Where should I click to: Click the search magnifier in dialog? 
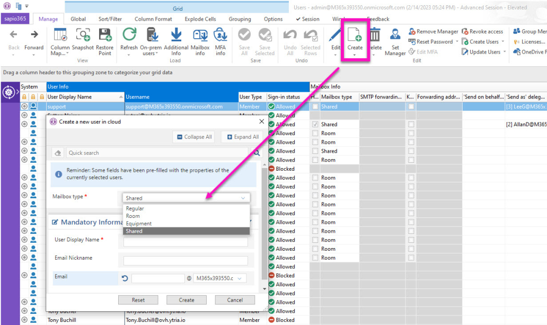click(257, 153)
